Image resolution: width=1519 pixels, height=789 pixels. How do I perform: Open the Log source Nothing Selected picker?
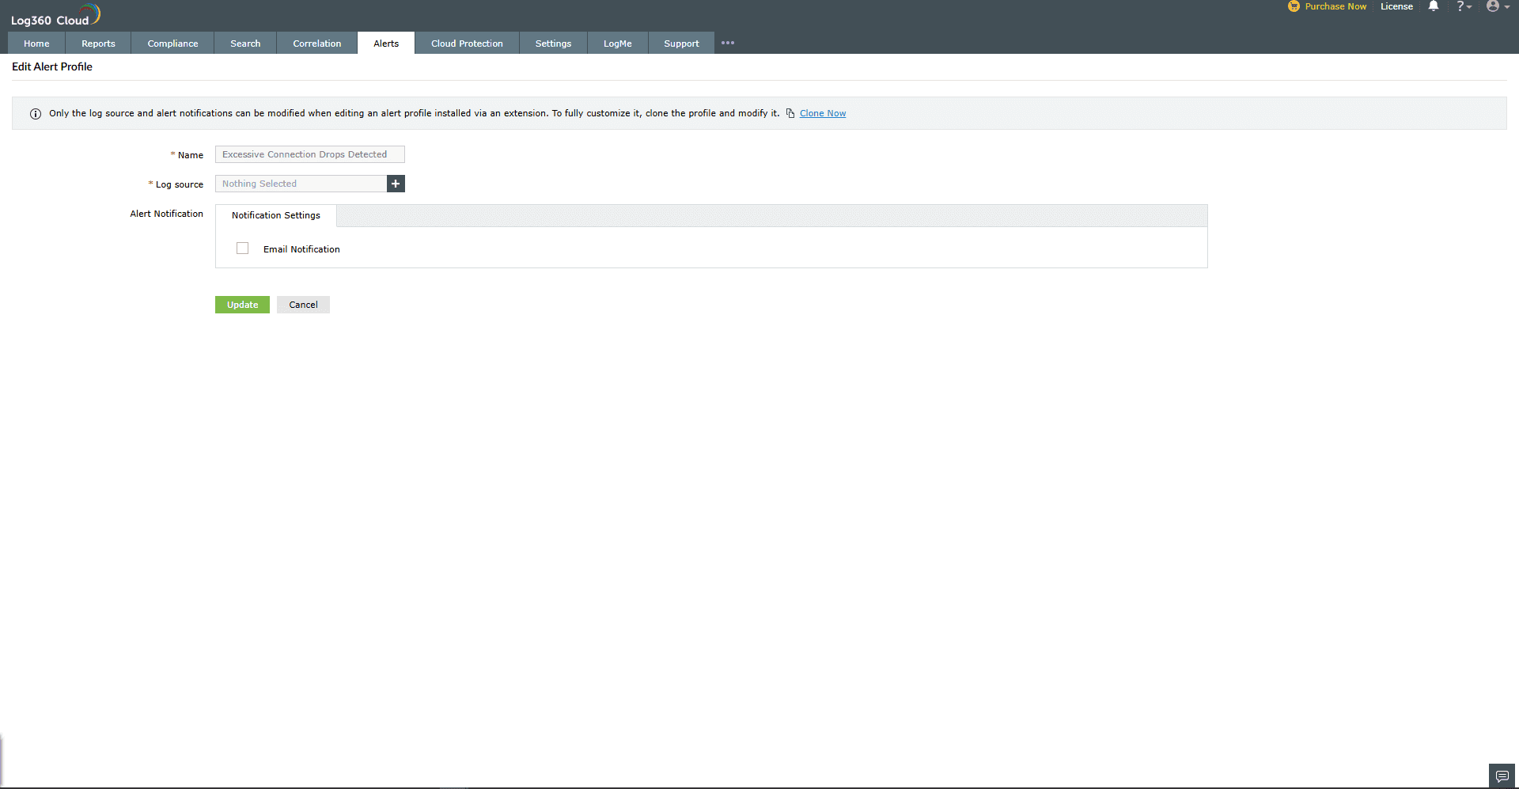(x=301, y=184)
